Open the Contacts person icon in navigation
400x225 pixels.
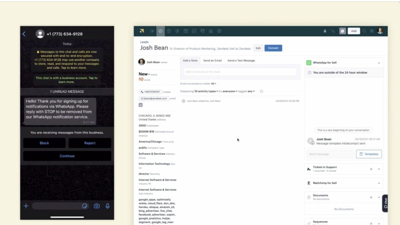point(169,31)
